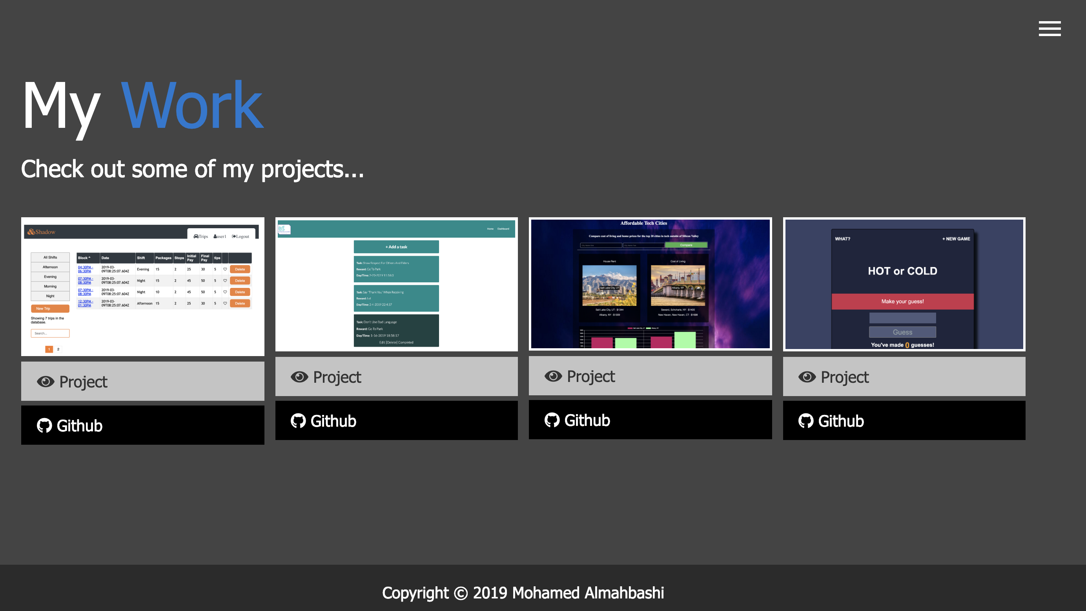The height and width of the screenshot is (611, 1086).
Task: View Project button for Hot or Cold
Action: click(x=904, y=377)
